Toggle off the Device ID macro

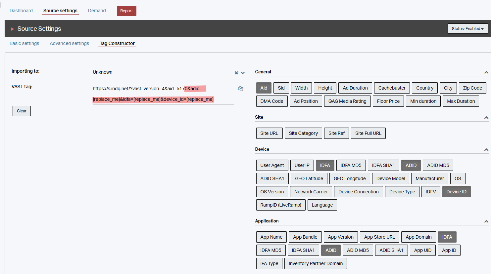[456, 192]
